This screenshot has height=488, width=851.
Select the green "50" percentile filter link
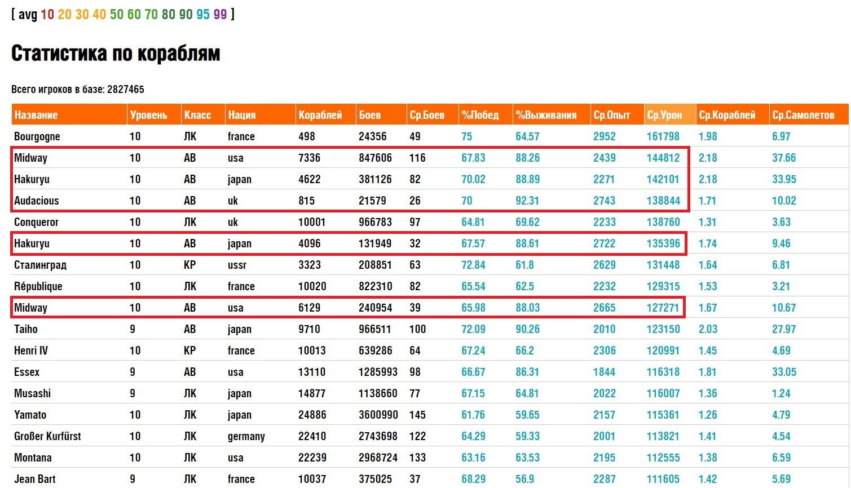coord(117,14)
